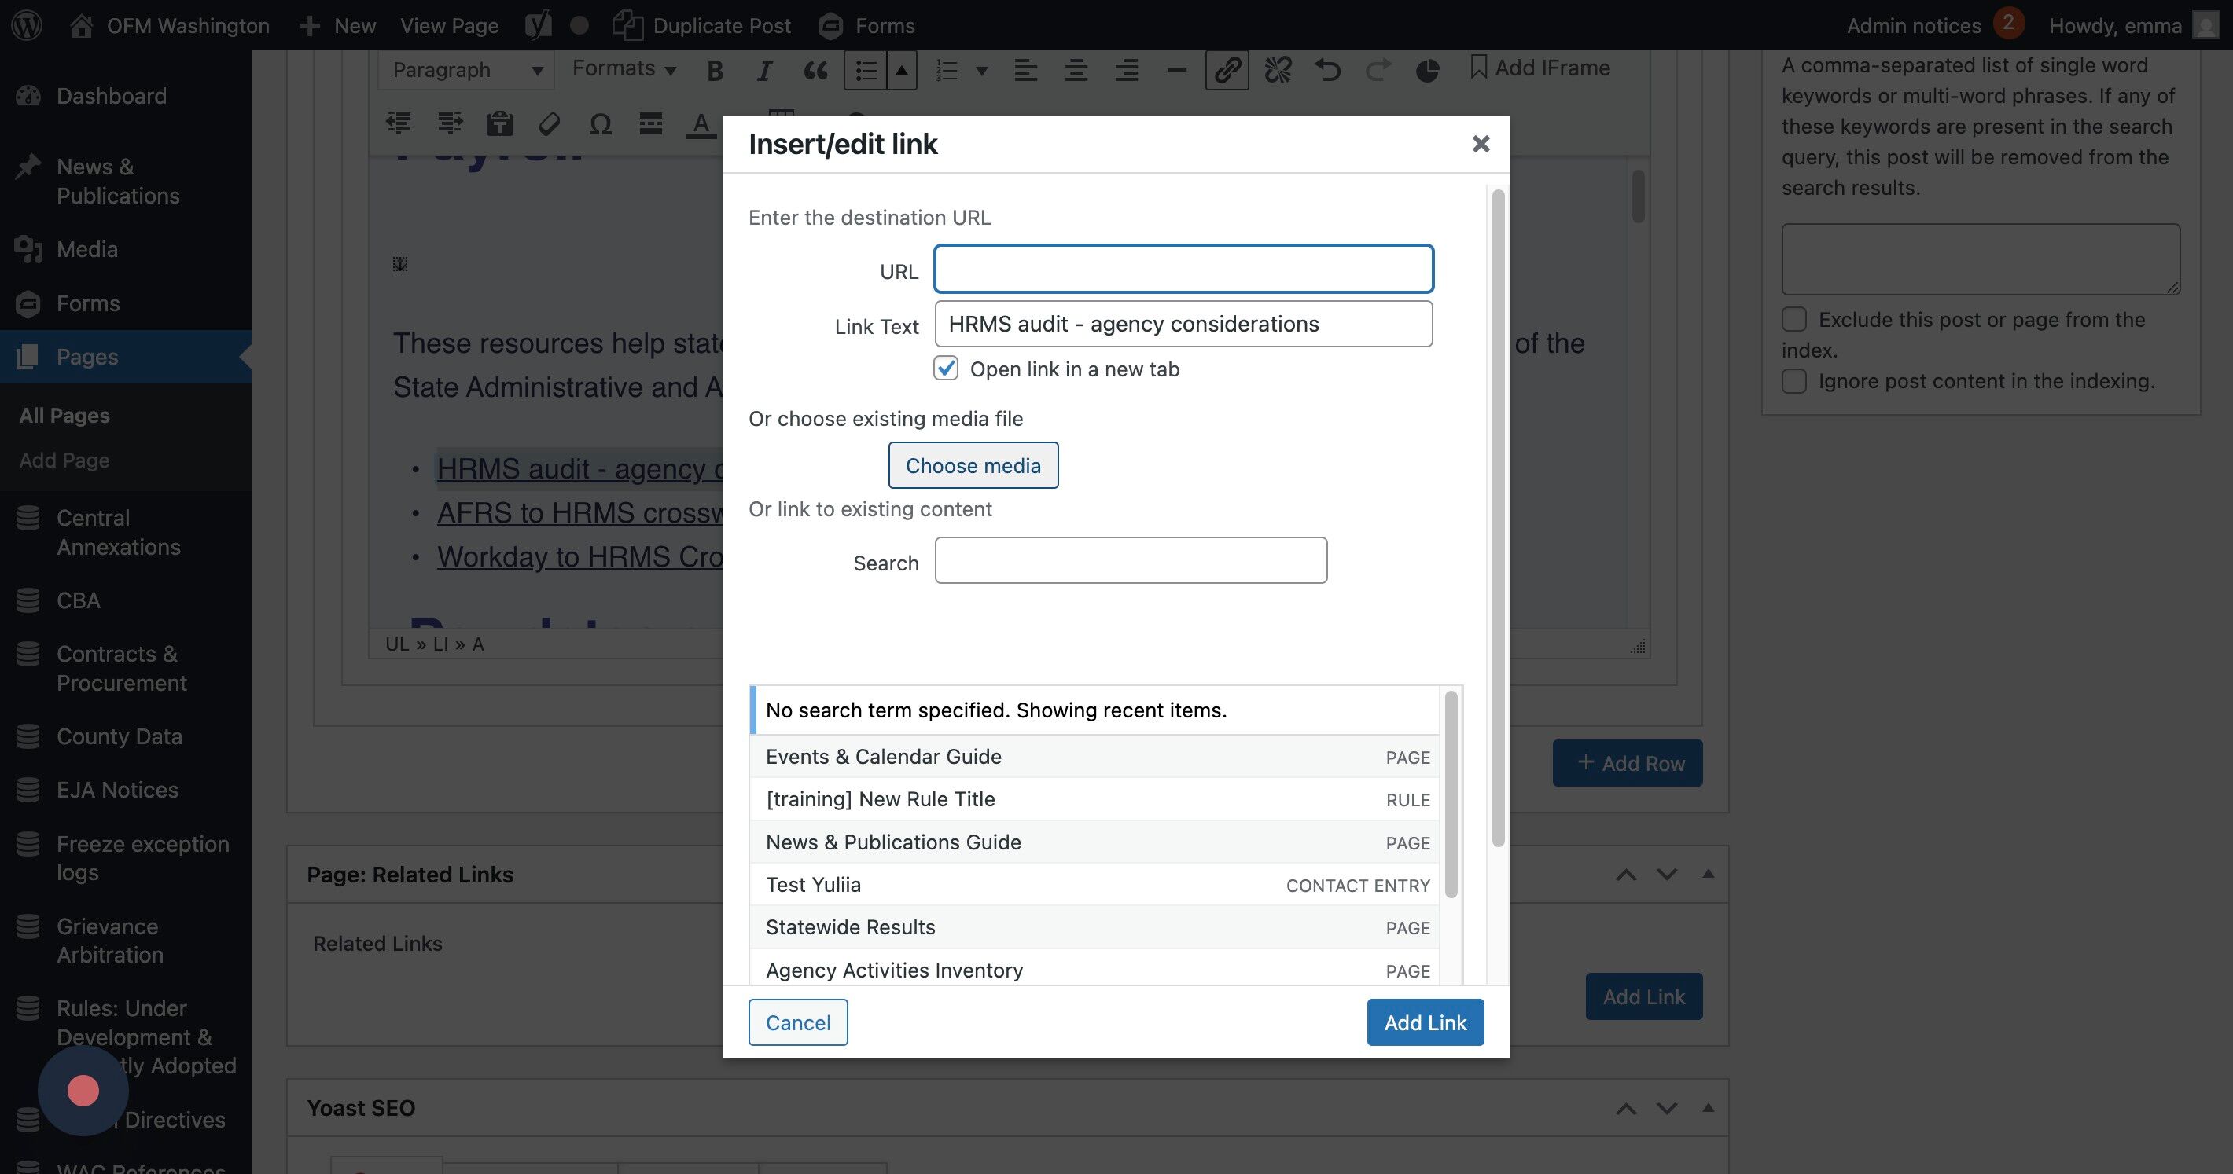Click the Undo arrow icon
Screen dimensions: 2233x1174
pyautogui.click(x=1327, y=69)
